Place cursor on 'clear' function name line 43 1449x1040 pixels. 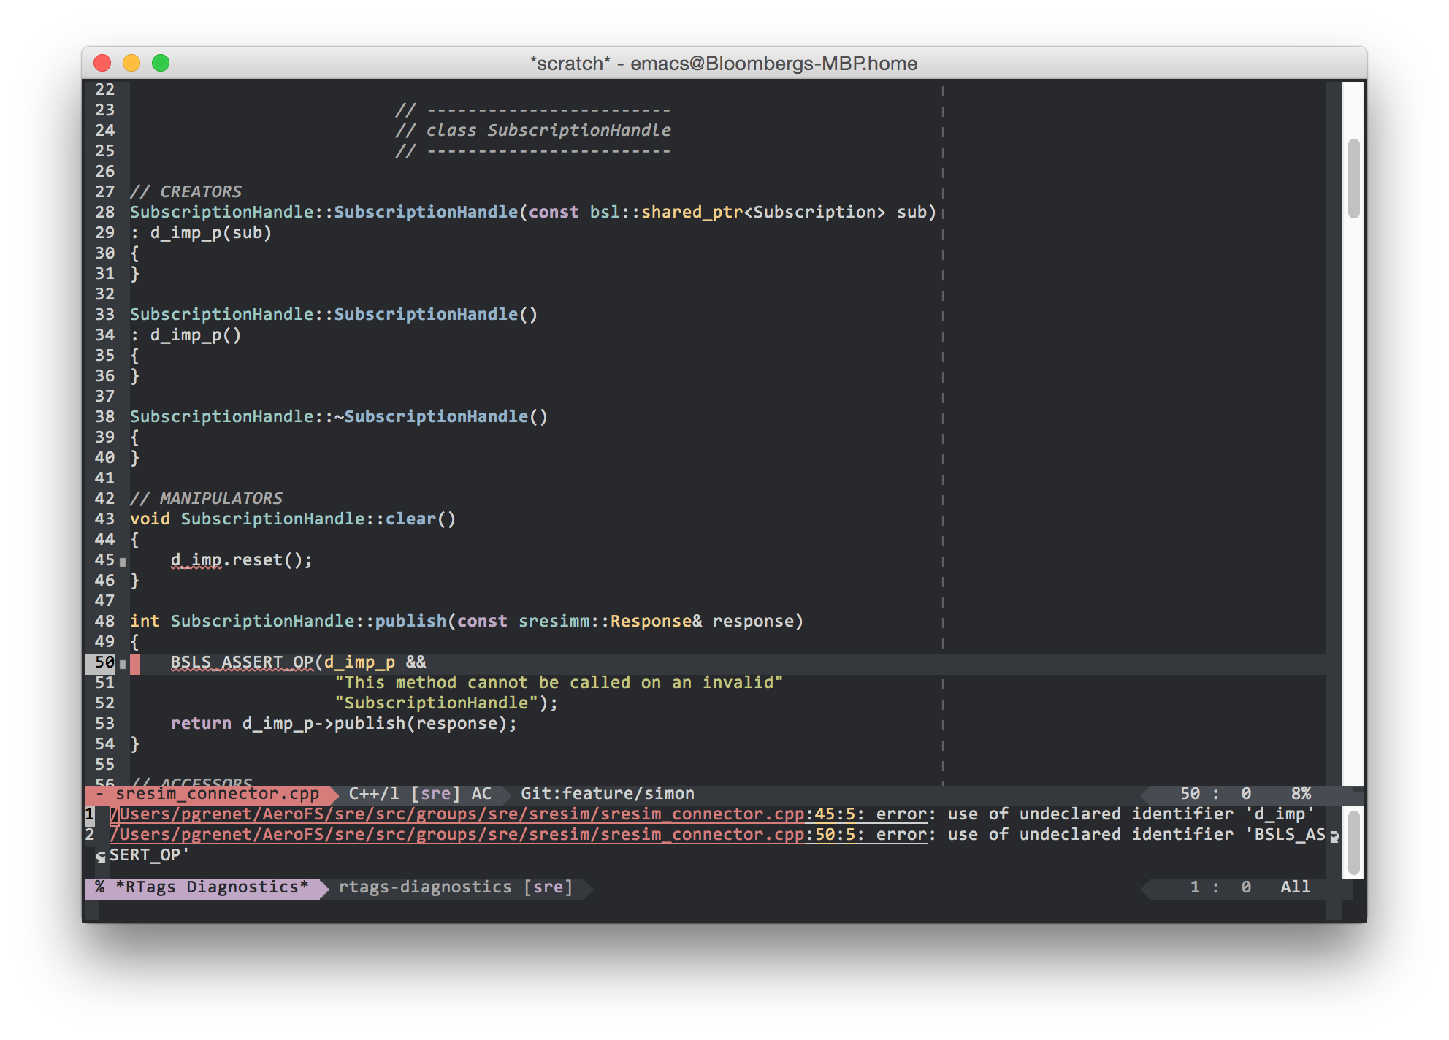pos(410,519)
